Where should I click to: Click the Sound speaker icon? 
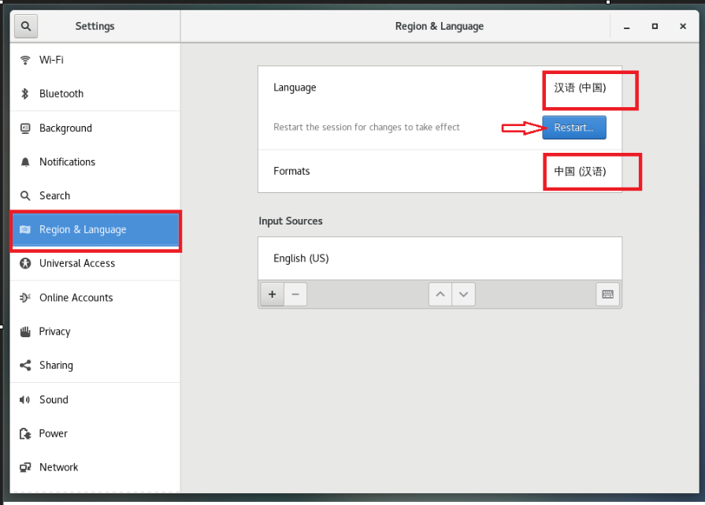click(24, 399)
